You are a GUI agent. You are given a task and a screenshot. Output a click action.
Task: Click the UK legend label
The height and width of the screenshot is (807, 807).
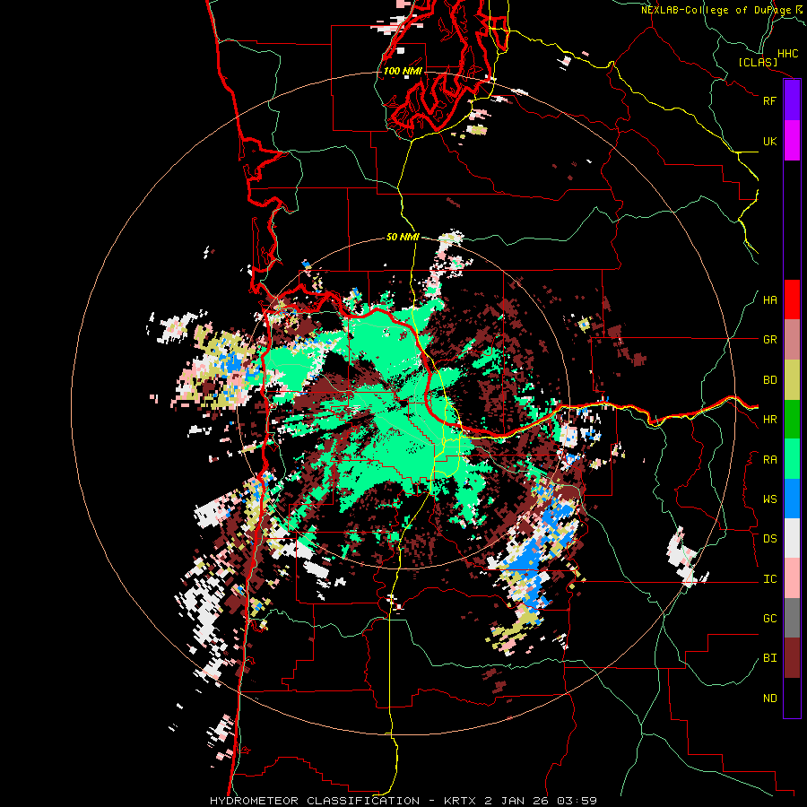pos(769,141)
